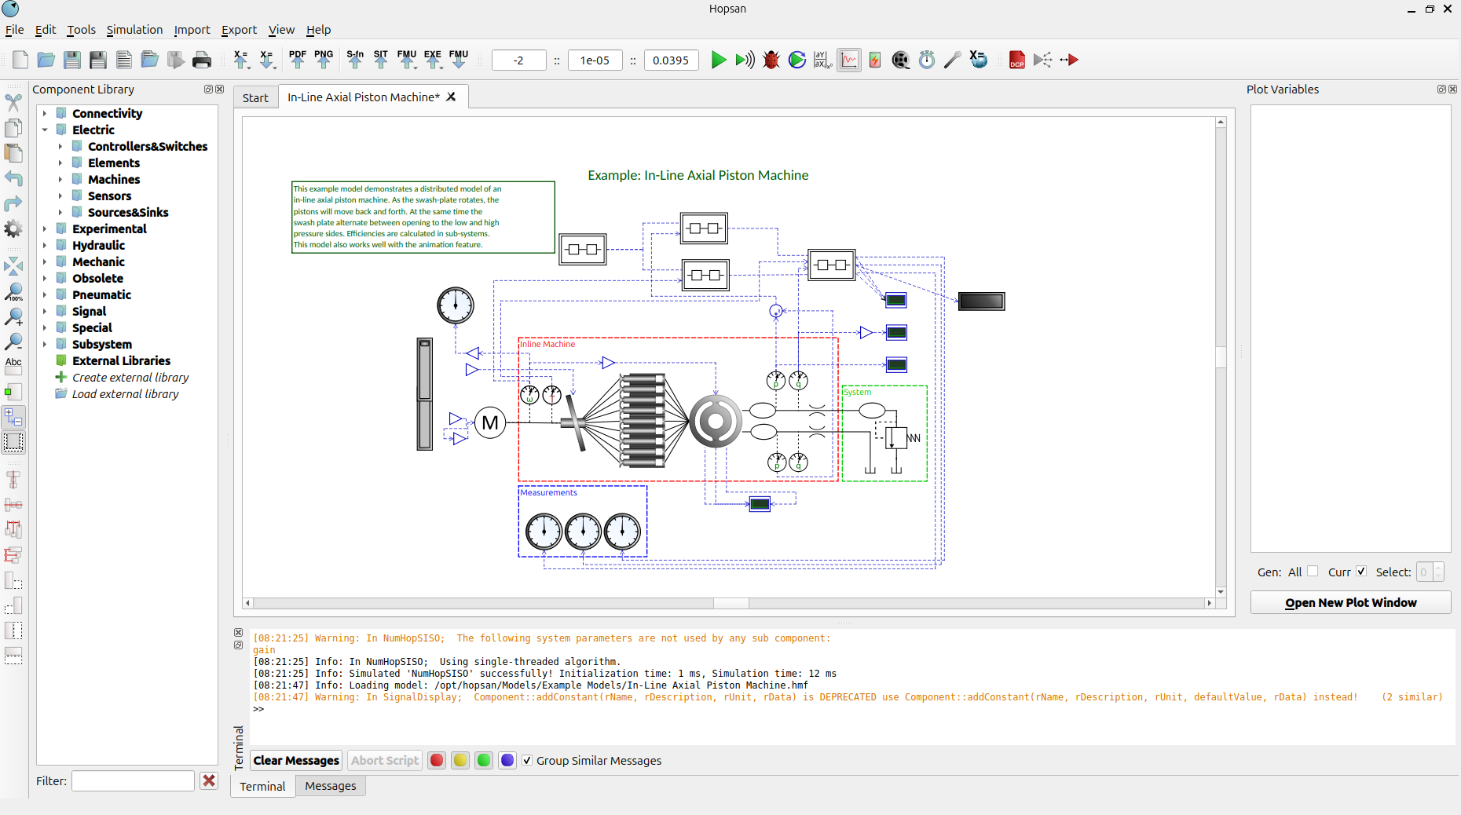This screenshot has height=815, width=1461.
Task: Open the debugger ladybug tool
Action: point(771,60)
